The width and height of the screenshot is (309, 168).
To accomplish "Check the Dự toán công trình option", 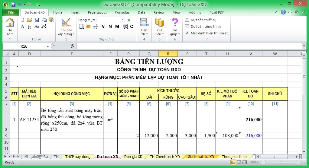I will pyautogui.click(x=187, y=27).
